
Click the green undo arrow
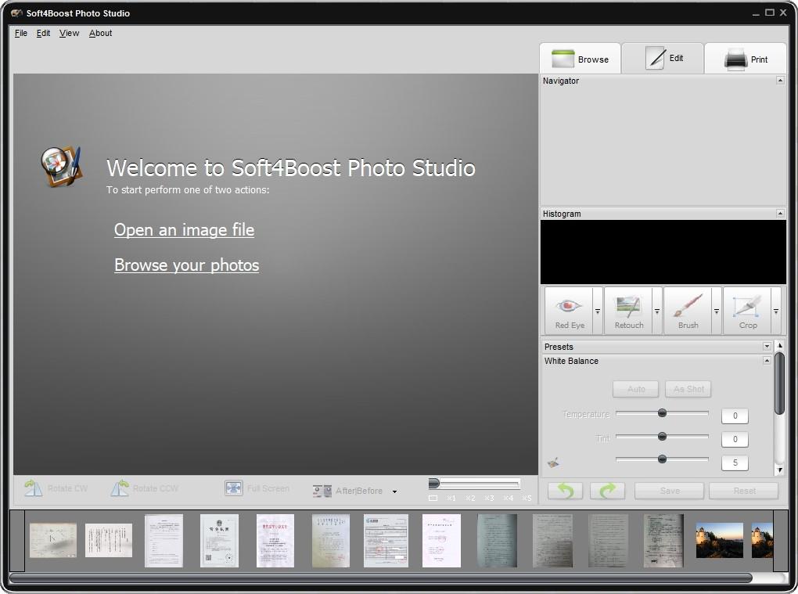[566, 491]
